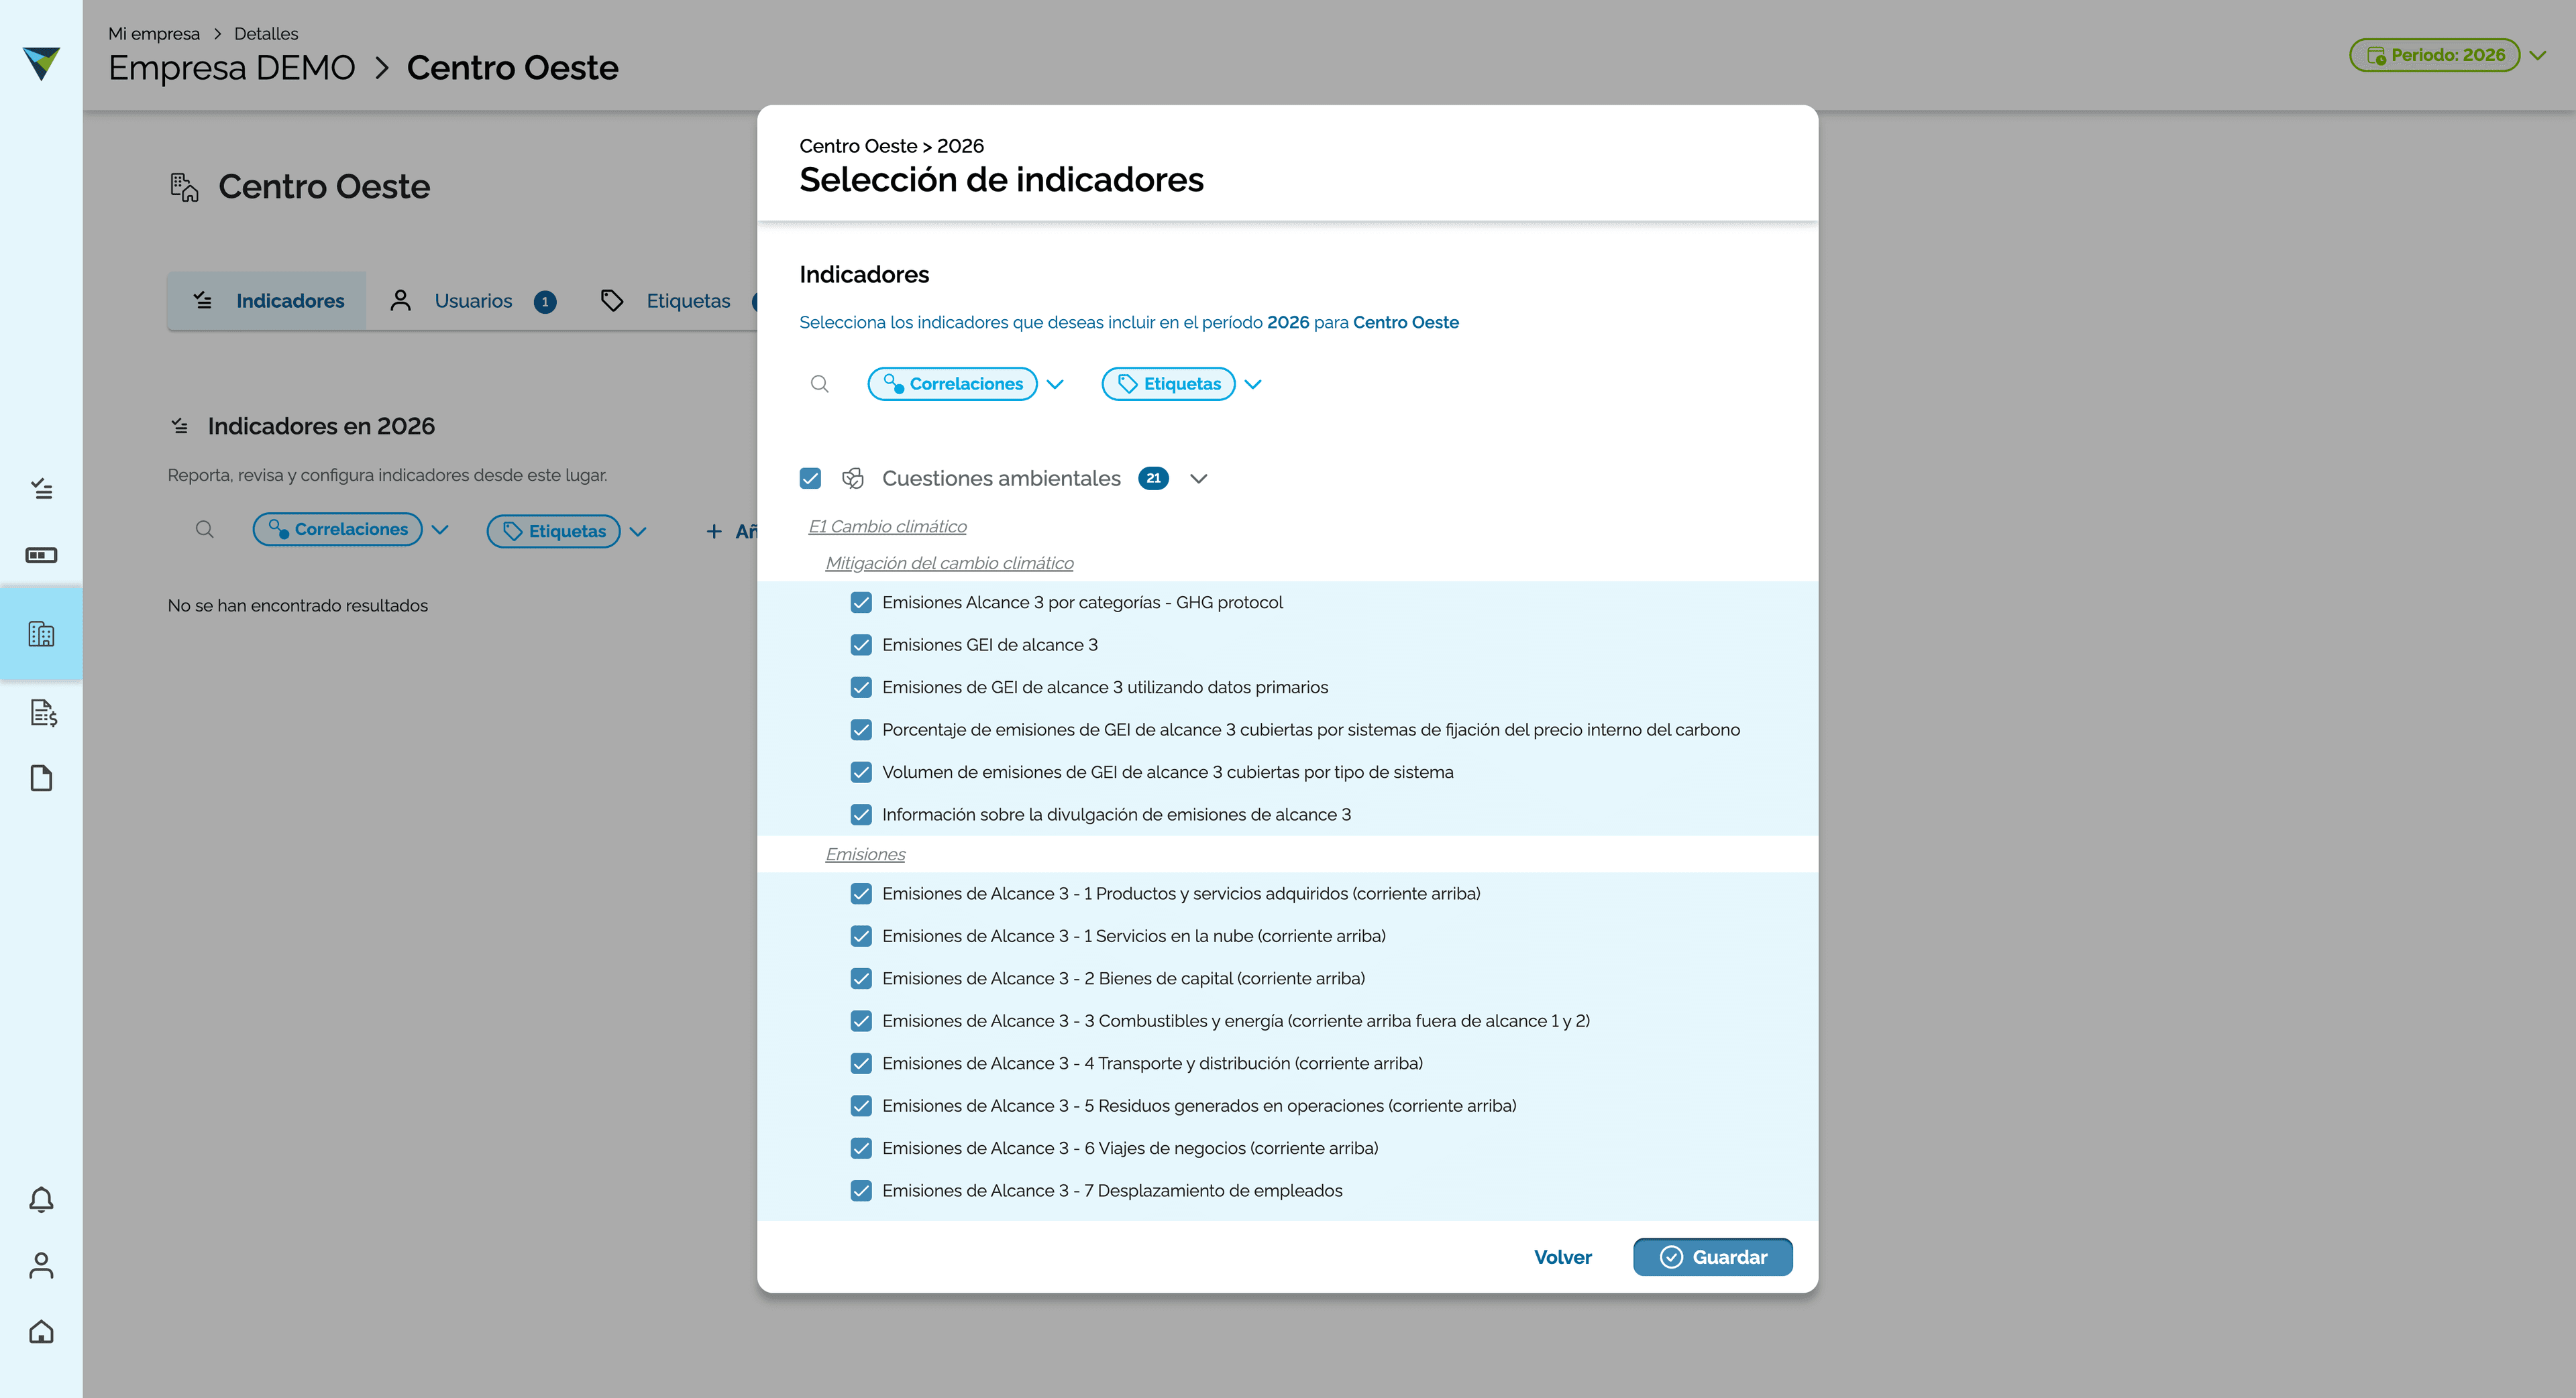The height and width of the screenshot is (1398, 2576).
Task: Uncheck Emisiones GEI de alcance 3
Action: coord(861,646)
